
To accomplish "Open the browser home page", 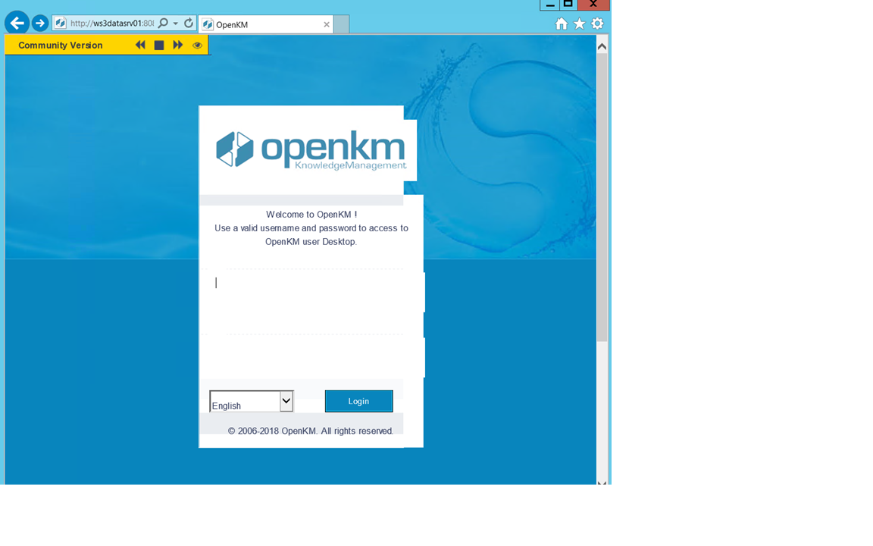I will (x=561, y=24).
